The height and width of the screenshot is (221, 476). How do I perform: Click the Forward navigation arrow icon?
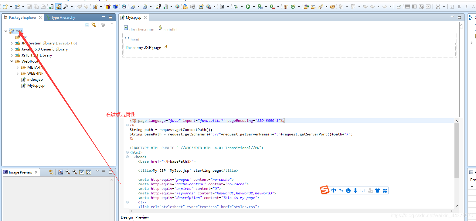(x=384, y=7)
